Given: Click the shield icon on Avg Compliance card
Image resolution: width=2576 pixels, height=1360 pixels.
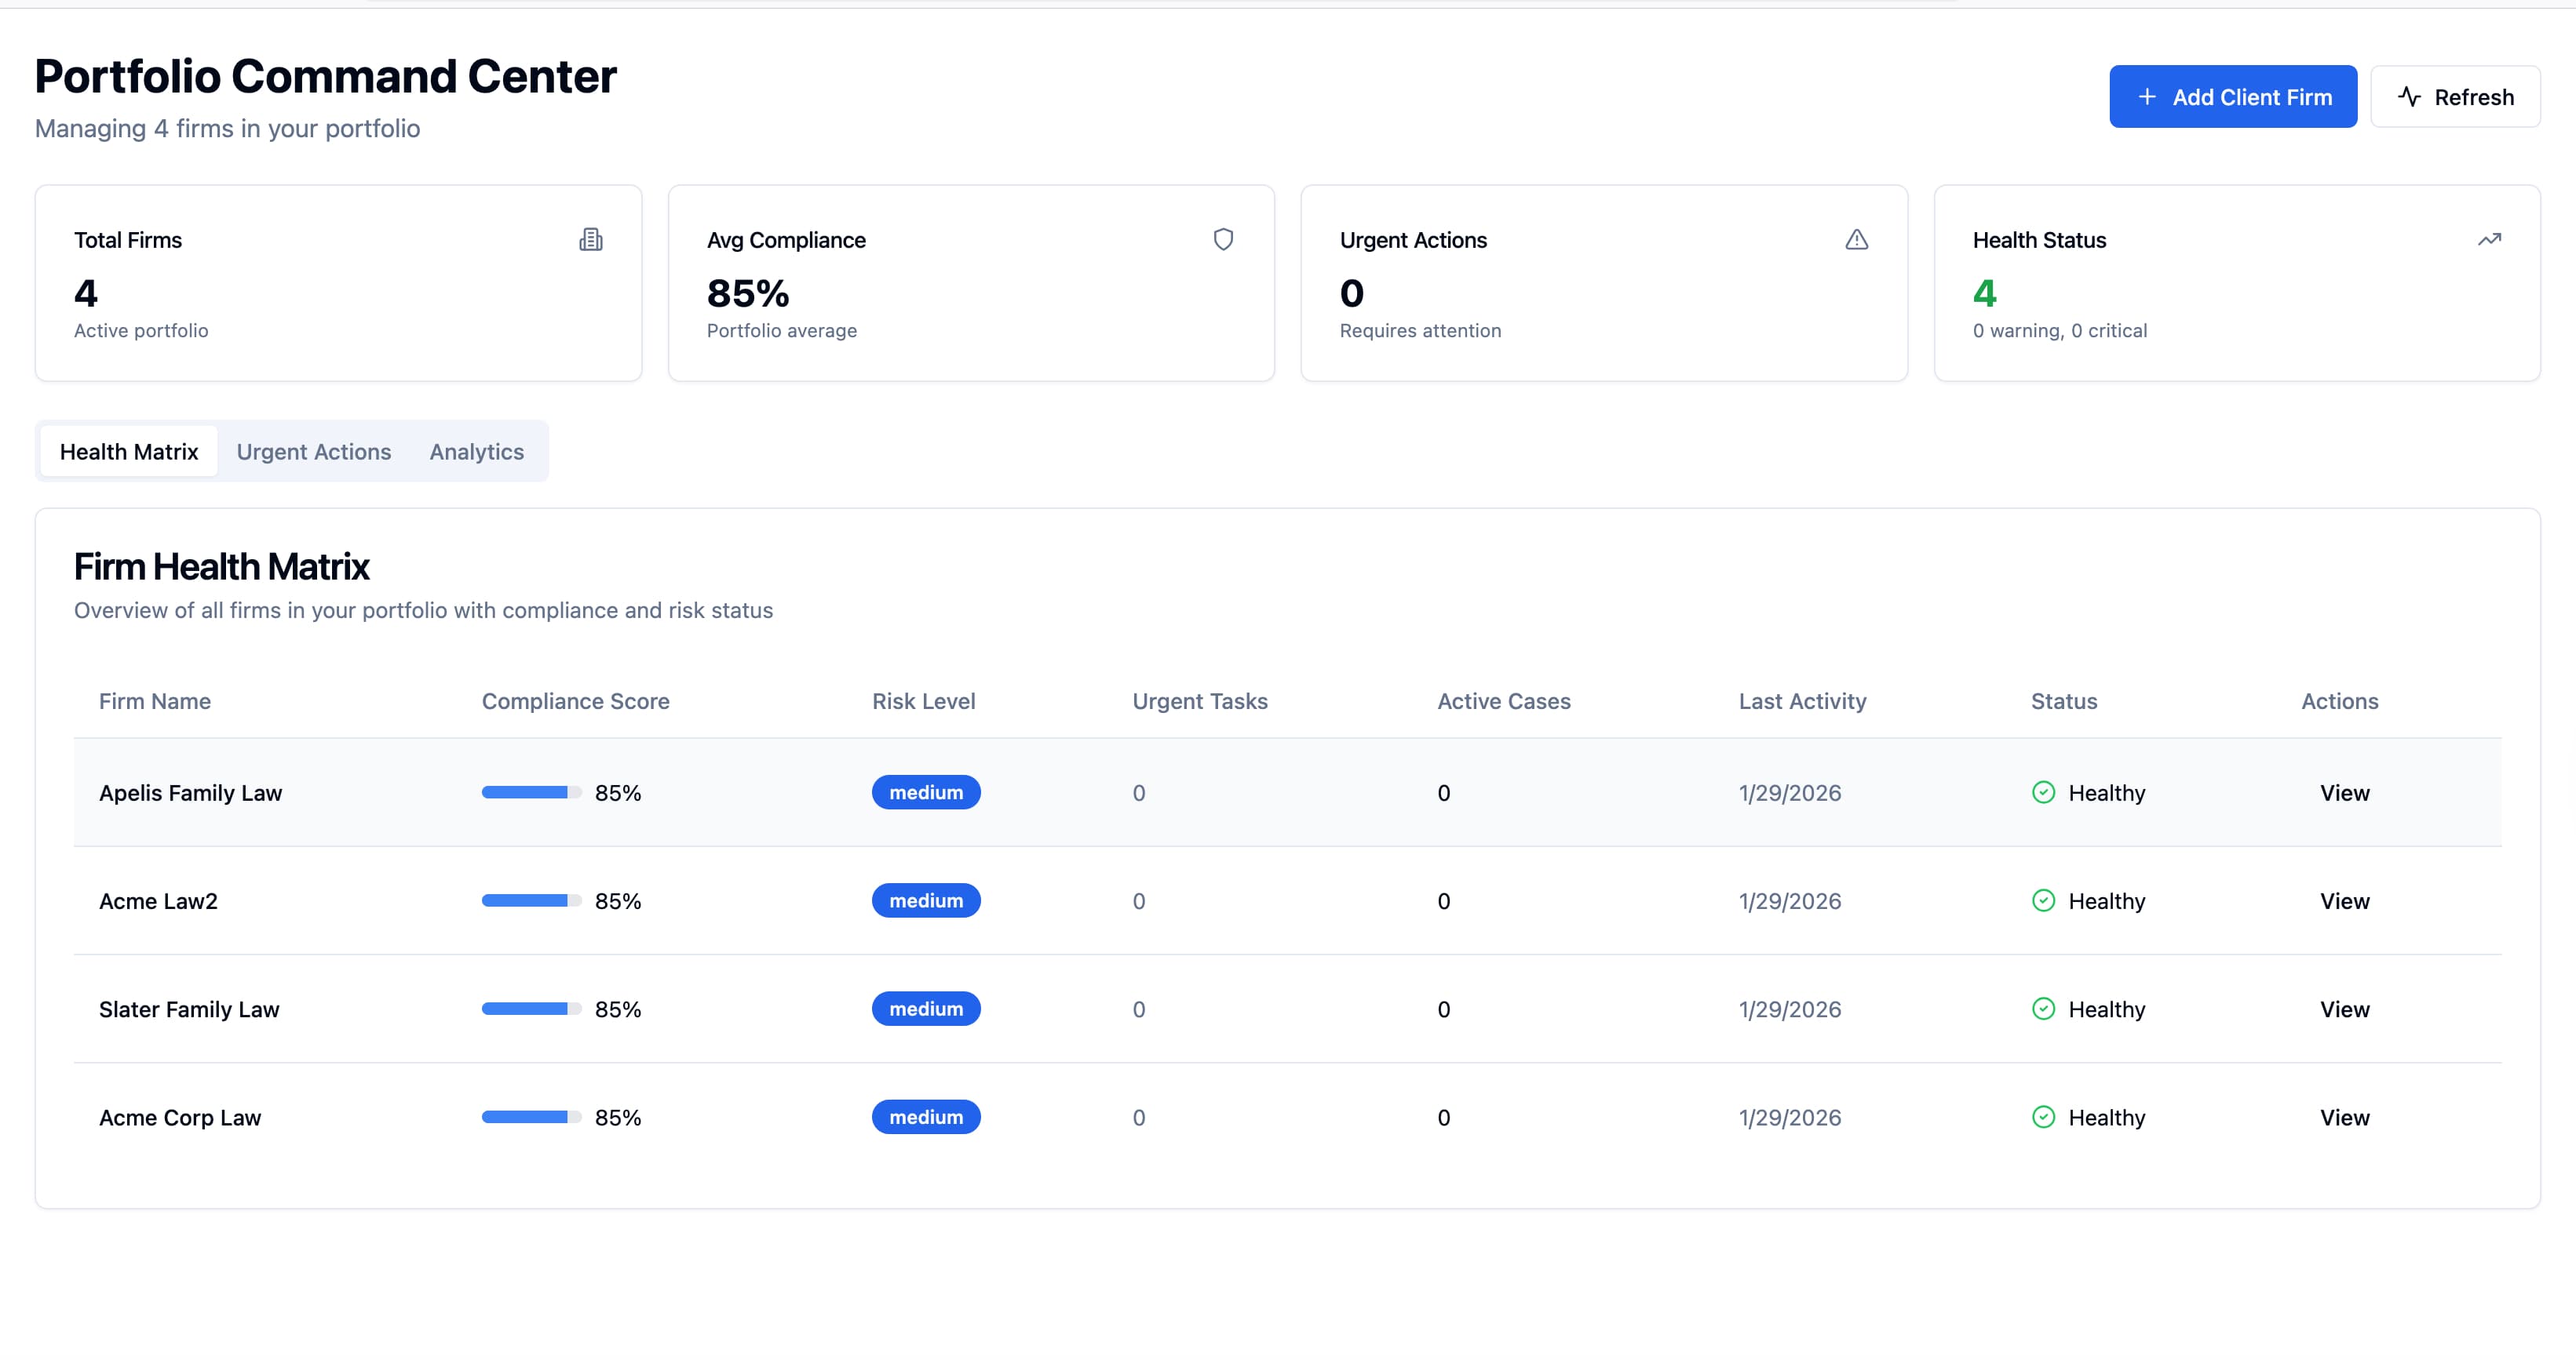Looking at the screenshot, I should pos(1223,240).
